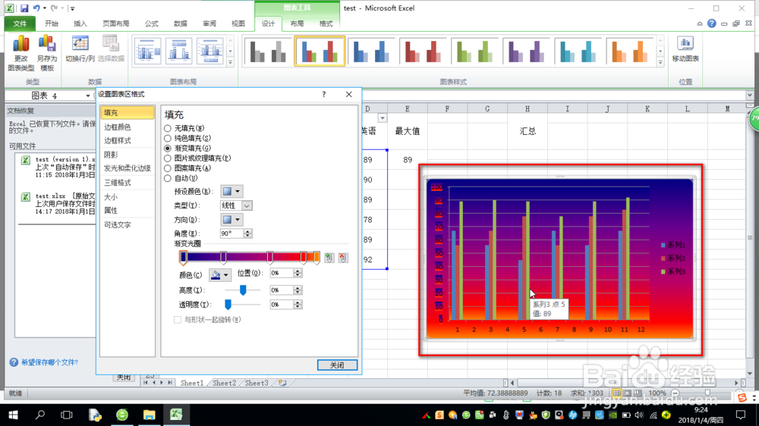Switch to the Insert ribbon tab
The height and width of the screenshot is (426, 759).
click(80, 23)
